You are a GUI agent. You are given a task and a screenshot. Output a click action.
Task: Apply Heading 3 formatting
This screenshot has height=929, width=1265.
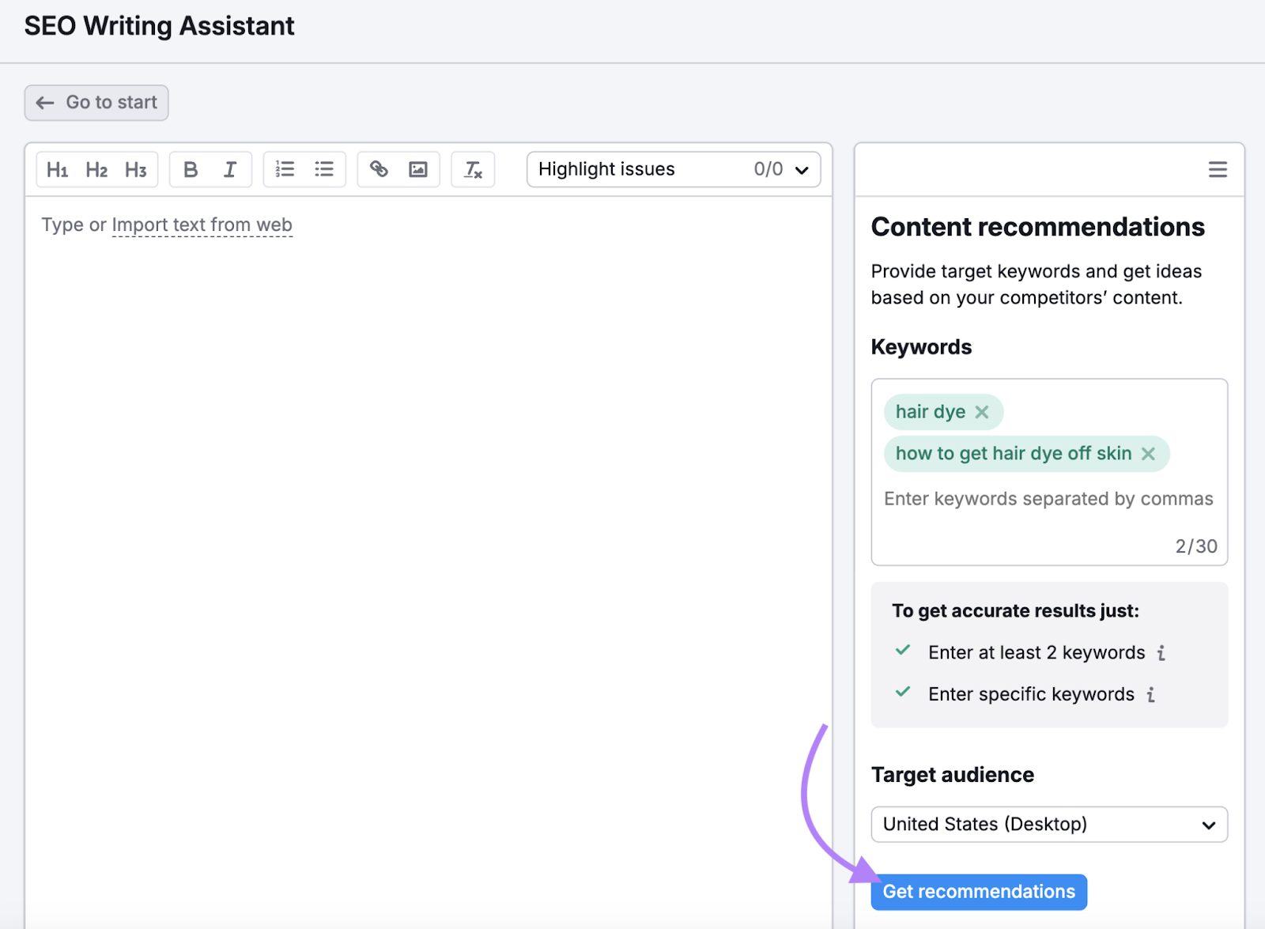tap(136, 168)
